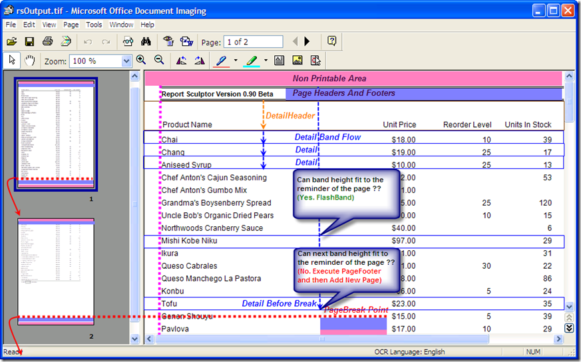Click the horizontal scroll right arrow
This screenshot has height=362, width=581.
(x=558, y=339)
